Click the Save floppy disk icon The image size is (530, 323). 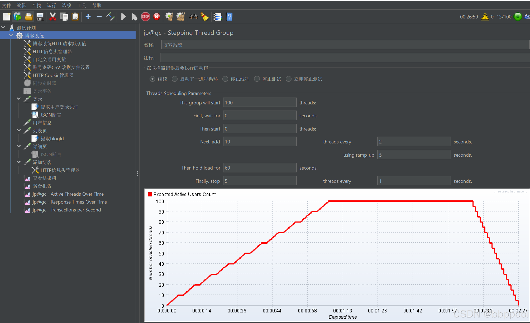pyautogui.click(x=40, y=17)
